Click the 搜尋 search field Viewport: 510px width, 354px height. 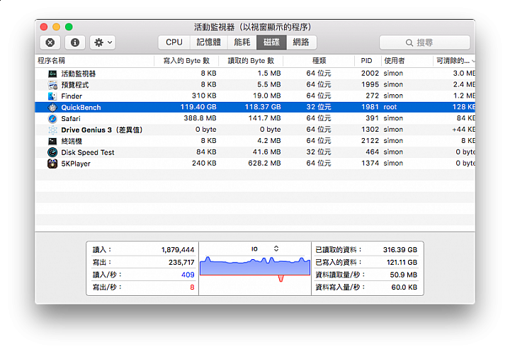(424, 42)
